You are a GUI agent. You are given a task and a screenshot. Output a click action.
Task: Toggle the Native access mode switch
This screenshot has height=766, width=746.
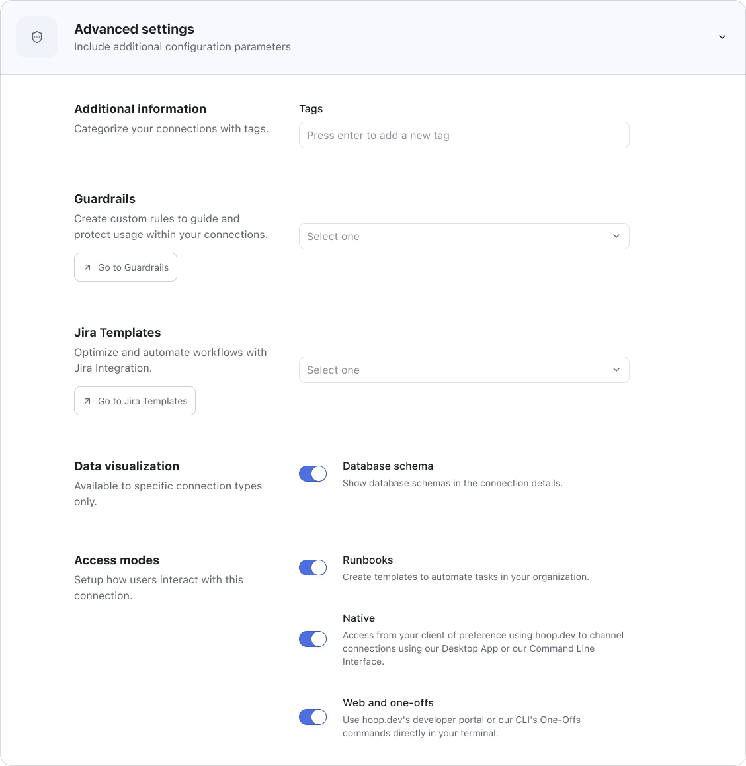313,639
